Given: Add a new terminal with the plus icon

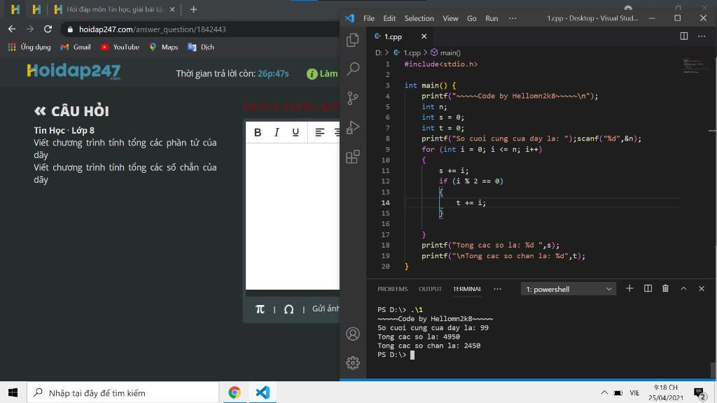Looking at the screenshot, I should (629, 288).
